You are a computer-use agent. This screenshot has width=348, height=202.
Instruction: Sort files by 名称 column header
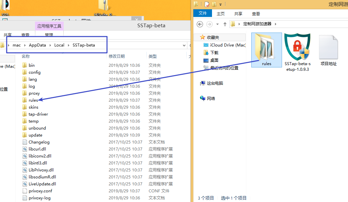pyautogui.click(x=26, y=56)
